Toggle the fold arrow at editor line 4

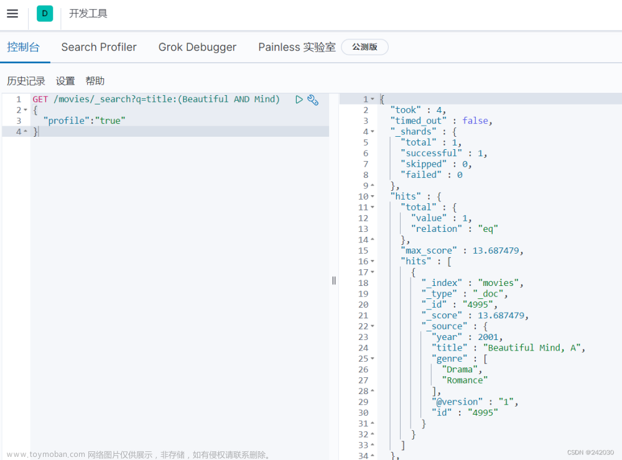pos(26,131)
